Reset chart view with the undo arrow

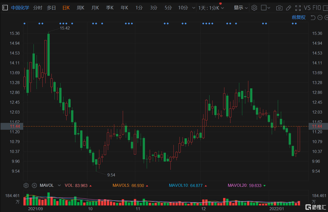313,17
